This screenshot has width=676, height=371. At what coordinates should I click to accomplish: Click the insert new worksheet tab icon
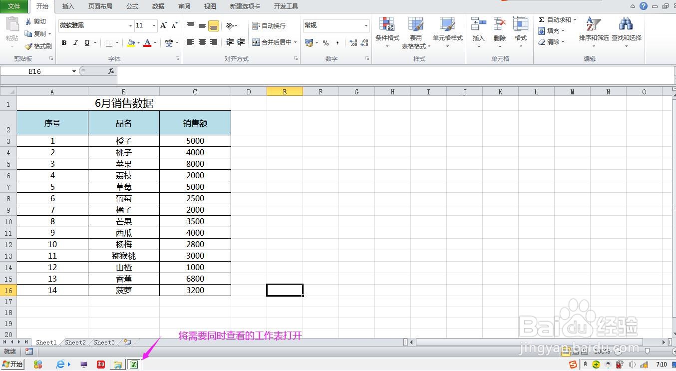[x=128, y=343]
